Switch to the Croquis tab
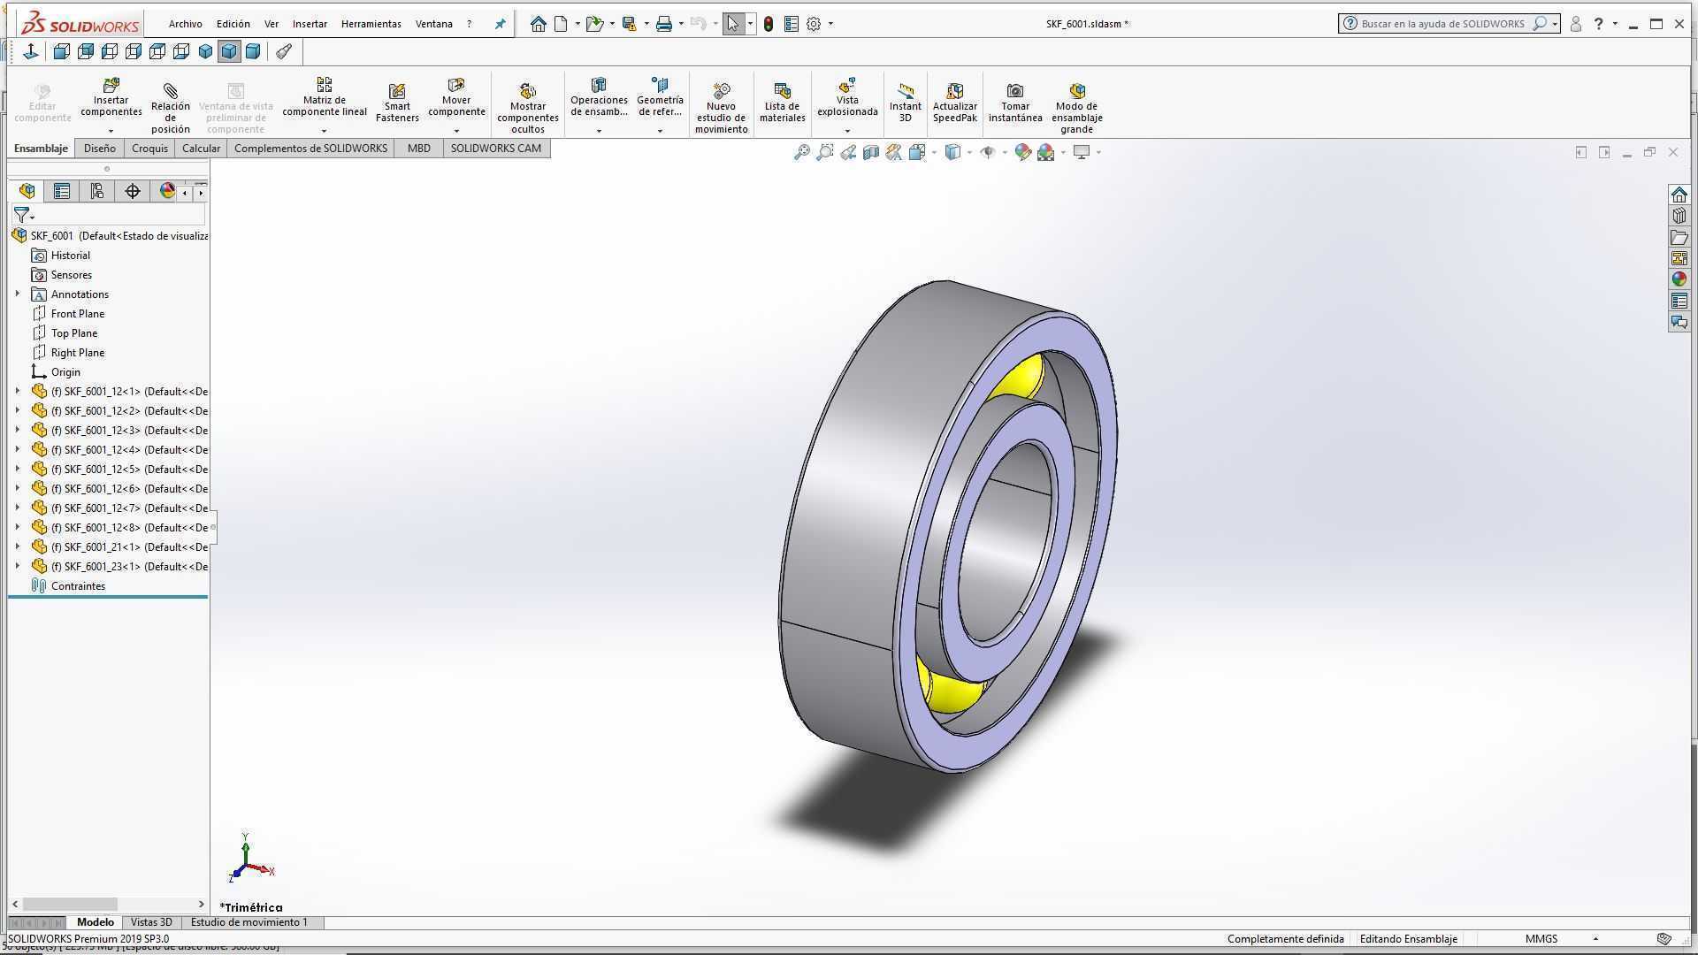This screenshot has height=955, width=1698. [x=149, y=149]
